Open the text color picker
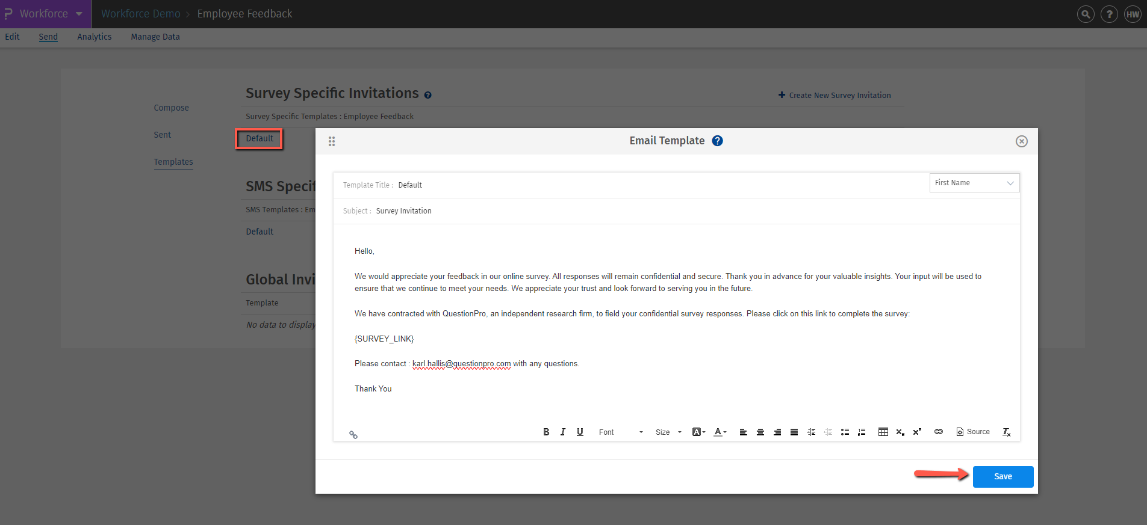 [x=720, y=432]
